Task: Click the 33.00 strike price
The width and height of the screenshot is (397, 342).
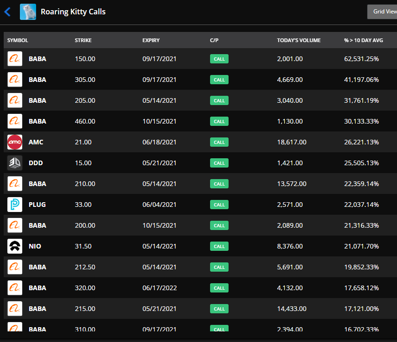Action: (x=83, y=205)
